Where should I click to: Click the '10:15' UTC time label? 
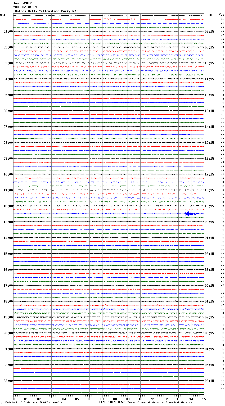coord(209,63)
